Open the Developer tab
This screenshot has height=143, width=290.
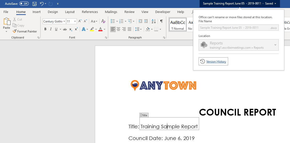pyautogui.click(x=163, y=12)
